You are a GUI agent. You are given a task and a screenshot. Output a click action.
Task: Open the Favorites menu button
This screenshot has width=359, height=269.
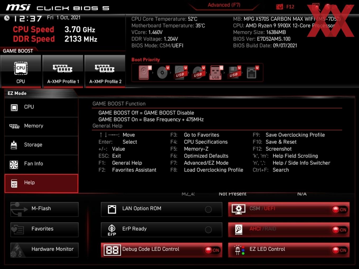[44, 229]
